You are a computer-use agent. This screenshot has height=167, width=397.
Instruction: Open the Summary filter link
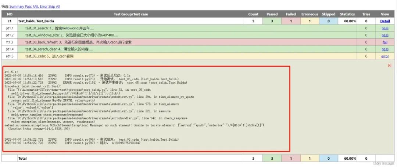[x=17, y=7]
